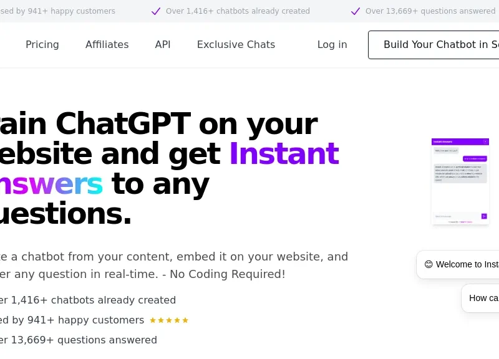499x359 pixels.
Task: Click the checkmark before chatbots already created banner
Action: coord(155,11)
